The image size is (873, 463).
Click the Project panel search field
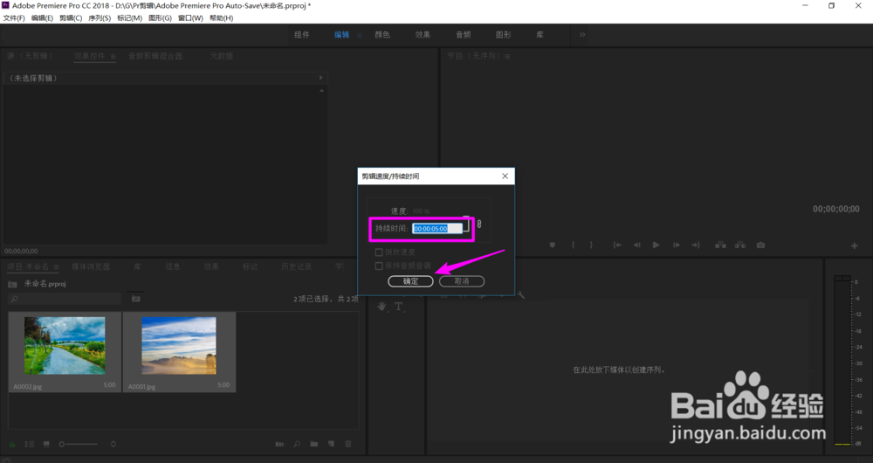click(65, 299)
